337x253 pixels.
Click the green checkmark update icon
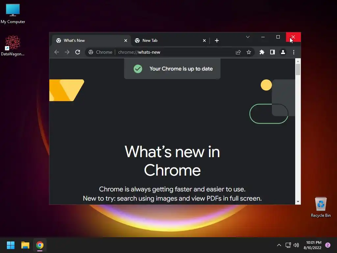click(138, 69)
